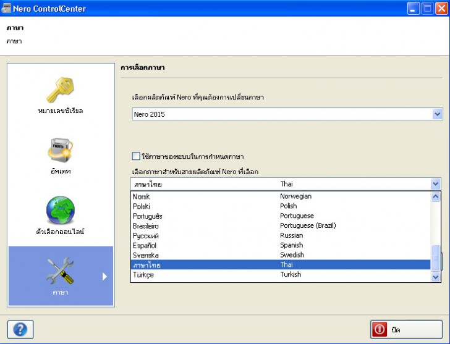Collapse the language dropdown via its arrow
Screen dimensions: 450x344
point(435,184)
